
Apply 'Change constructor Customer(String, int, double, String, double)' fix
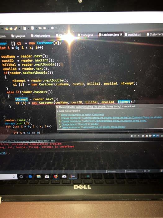[x=112, y=118]
